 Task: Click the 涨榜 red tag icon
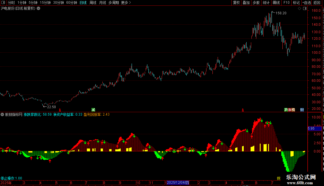coord(292,110)
